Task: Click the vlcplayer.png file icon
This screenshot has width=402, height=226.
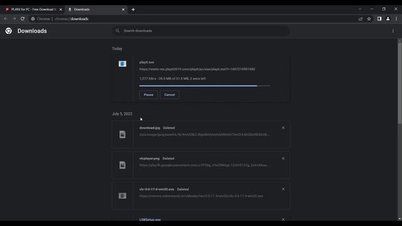Action: [x=122, y=165]
